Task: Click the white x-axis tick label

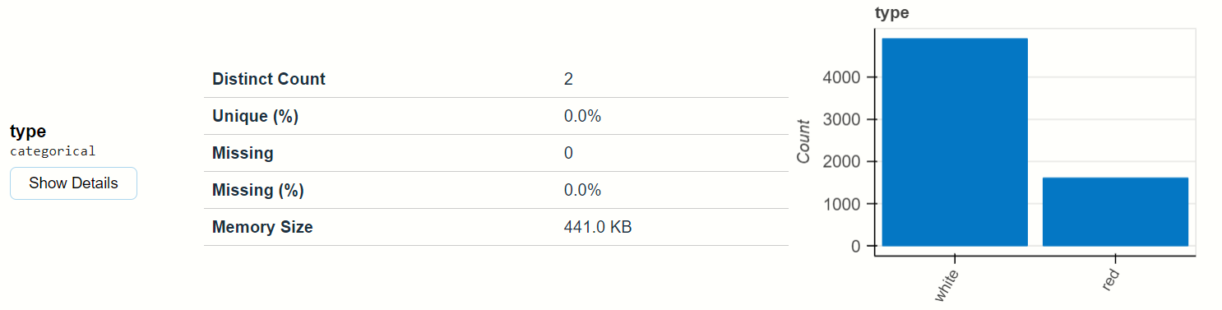Action: [947, 283]
